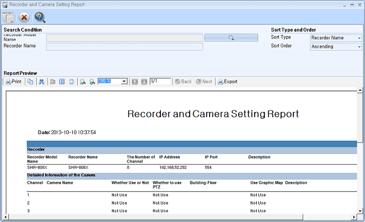Click the 'Search Condition' section label
Image resolution: width=365 pixels, height=222 pixels.
point(23,30)
